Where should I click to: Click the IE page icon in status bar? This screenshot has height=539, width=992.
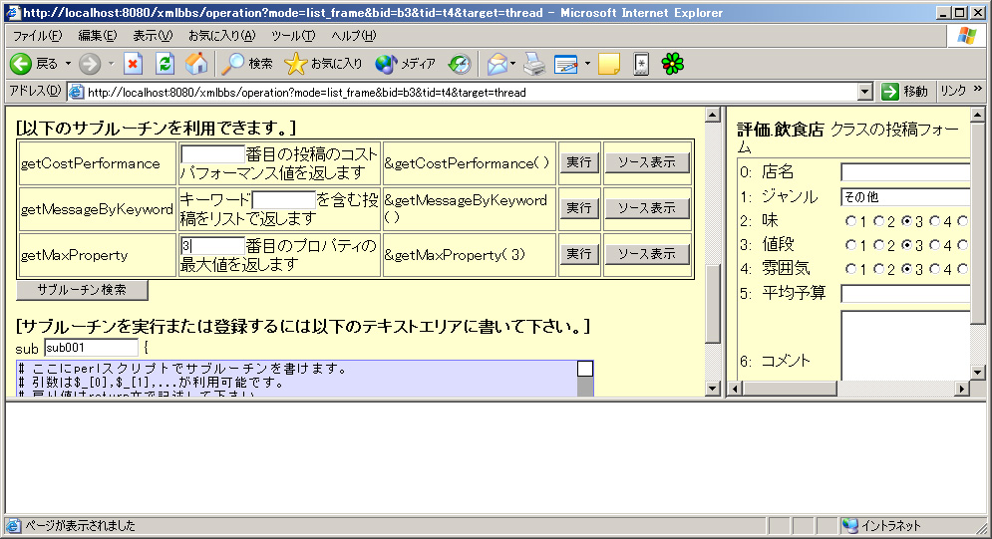coord(13,525)
